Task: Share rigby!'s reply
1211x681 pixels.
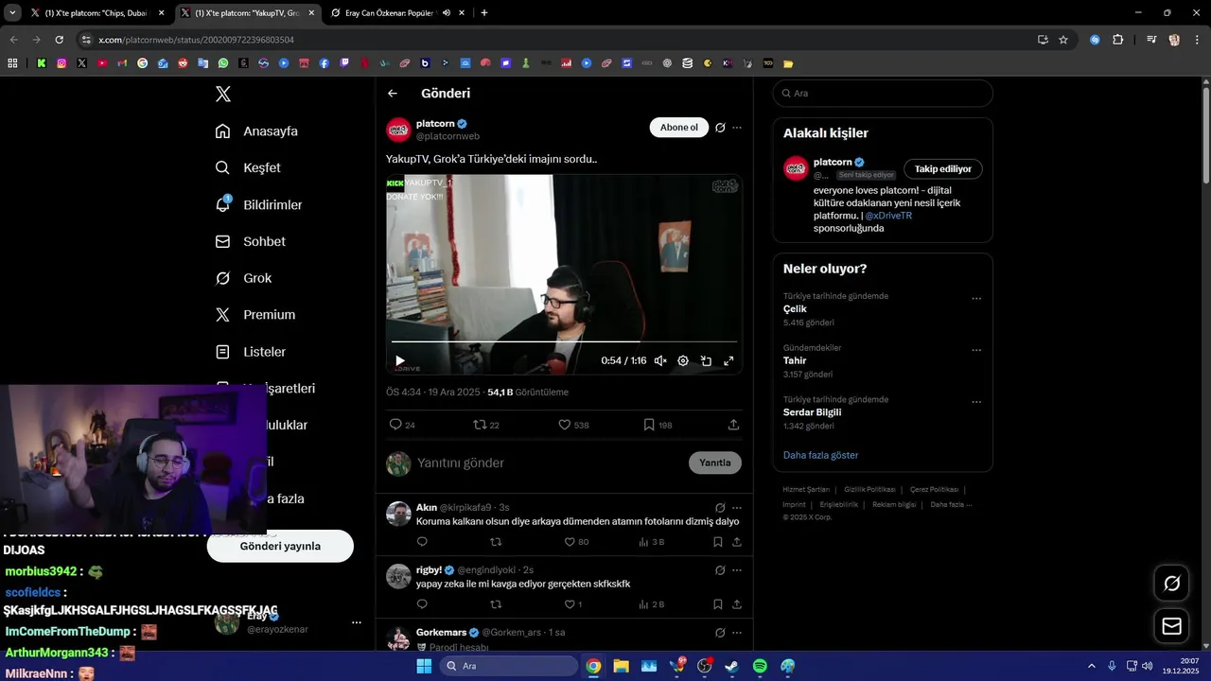Action: [736, 604]
